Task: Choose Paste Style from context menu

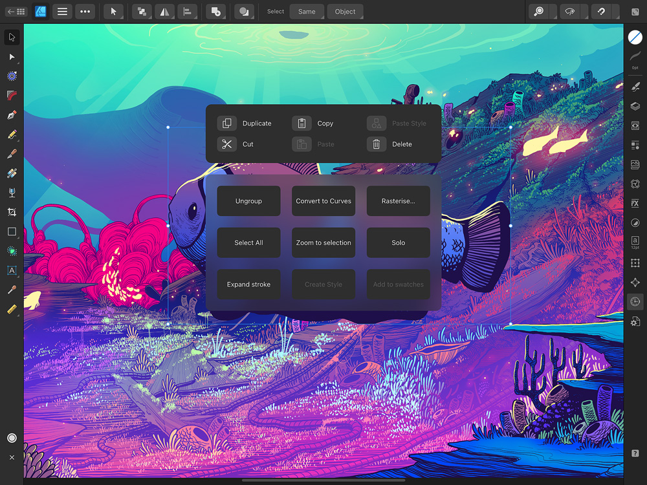Action: click(397, 124)
